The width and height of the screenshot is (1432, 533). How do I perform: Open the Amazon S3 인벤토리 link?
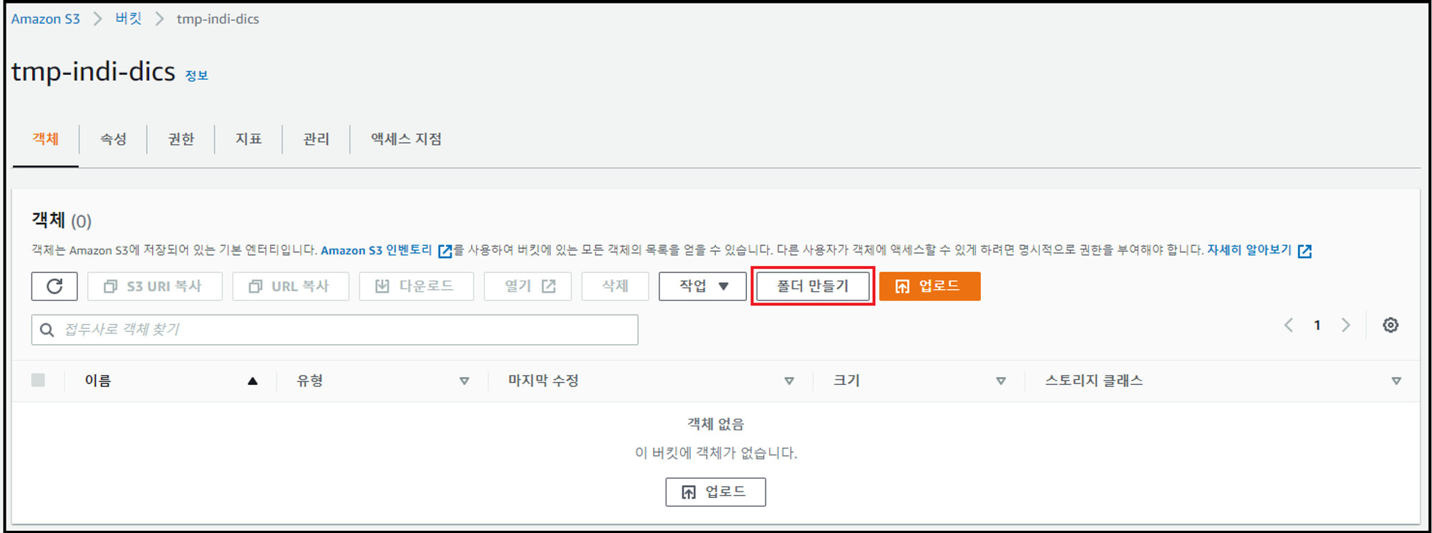tap(377, 250)
